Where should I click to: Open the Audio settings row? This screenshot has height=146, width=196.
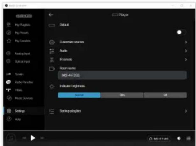[118, 51]
